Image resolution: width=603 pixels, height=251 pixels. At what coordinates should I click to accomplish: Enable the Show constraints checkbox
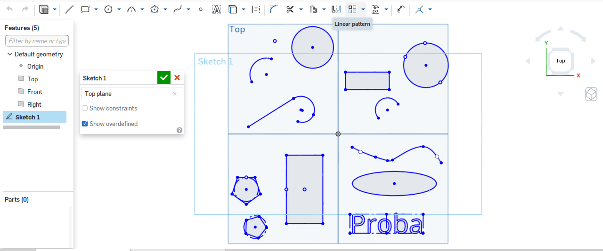pos(85,109)
